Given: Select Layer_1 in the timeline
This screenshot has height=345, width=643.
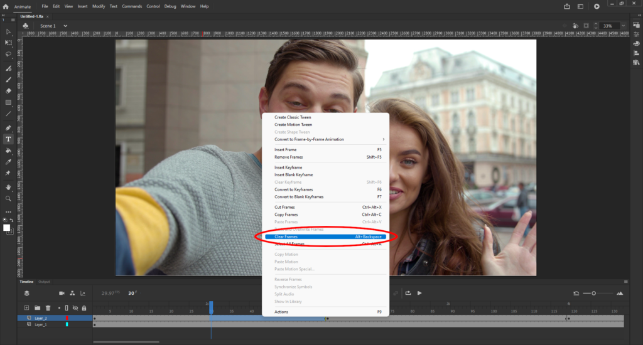Looking at the screenshot, I should pos(41,325).
